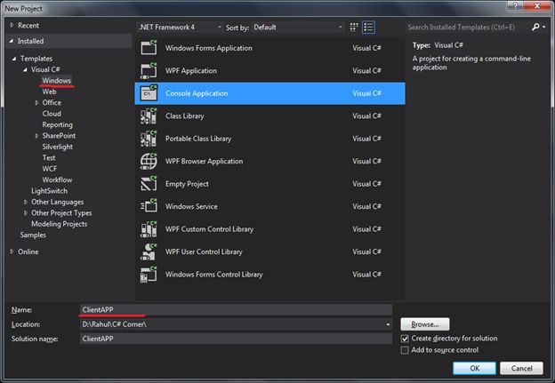
Task: Click the Browse... button
Action: click(425, 324)
